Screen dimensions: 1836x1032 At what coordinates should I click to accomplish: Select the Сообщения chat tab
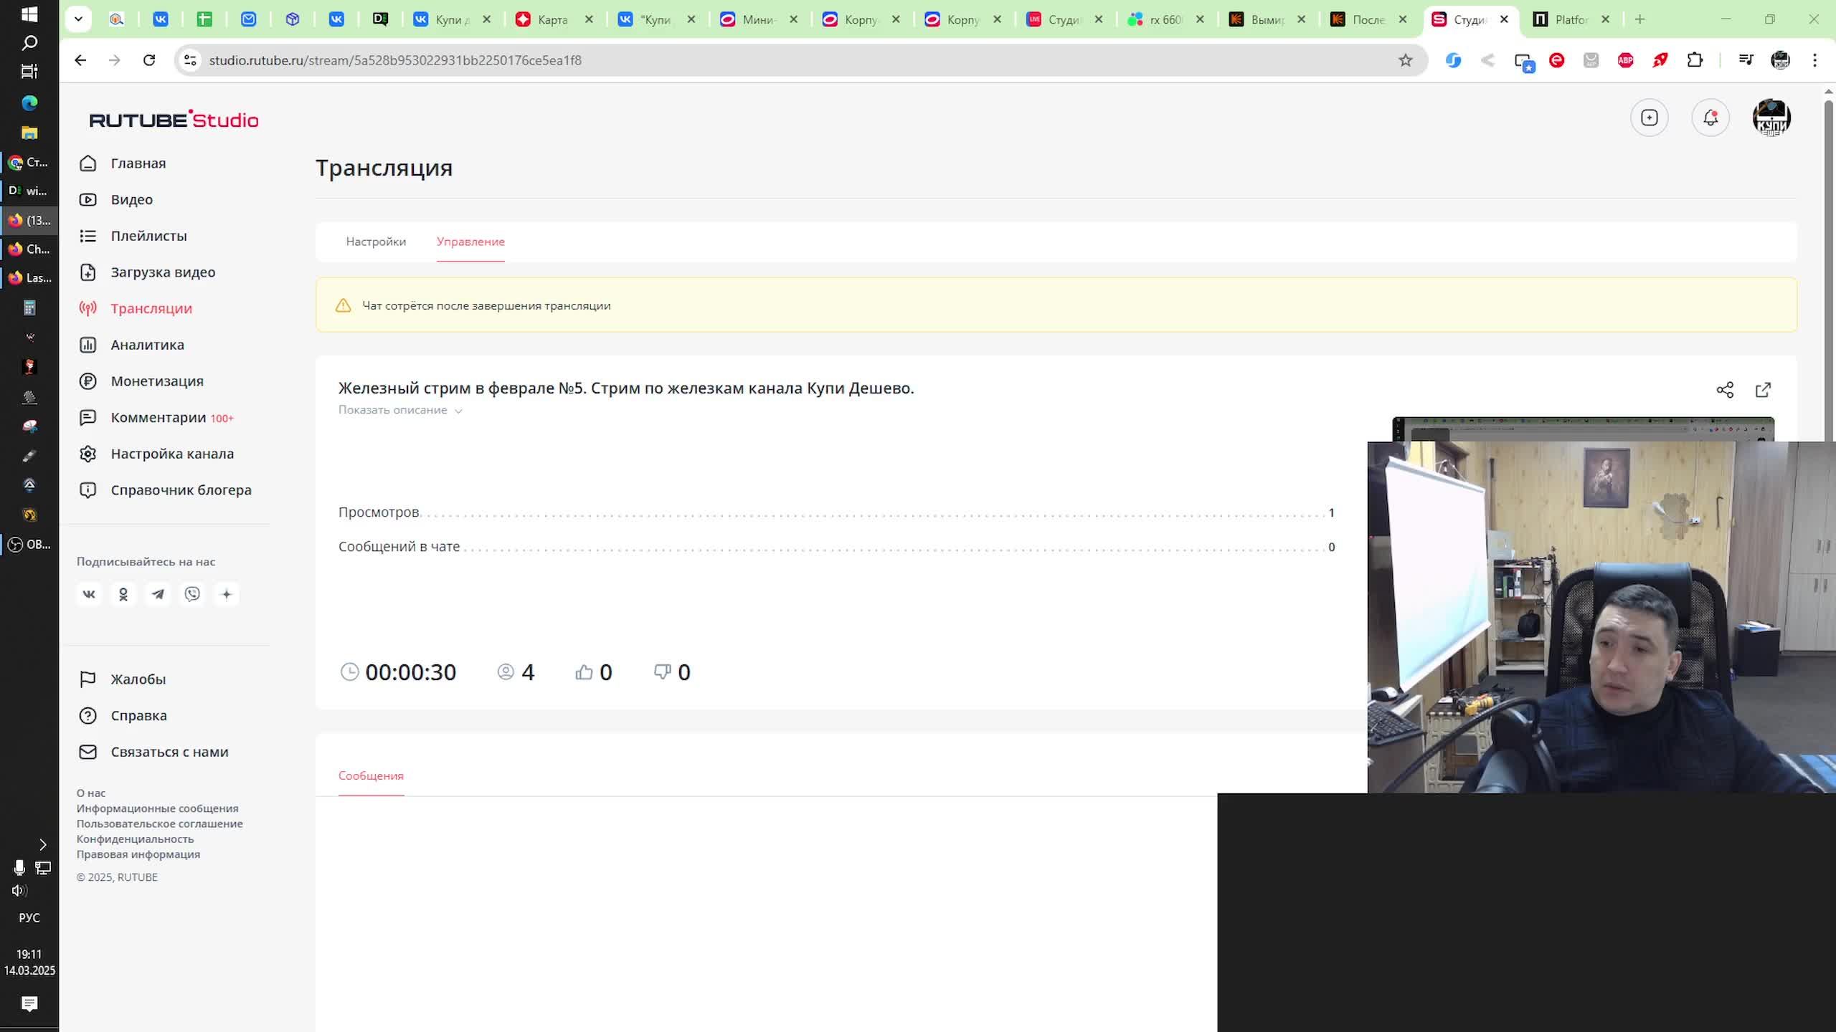tap(371, 775)
